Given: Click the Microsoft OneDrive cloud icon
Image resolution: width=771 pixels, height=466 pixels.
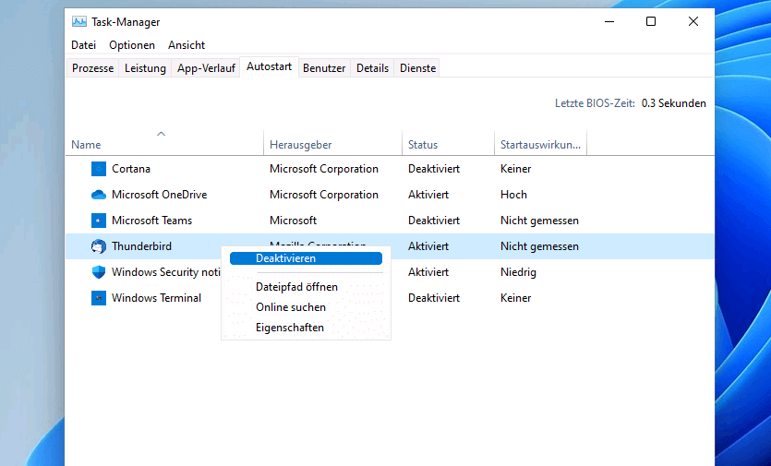Looking at the screenshot, I should 99,195.
